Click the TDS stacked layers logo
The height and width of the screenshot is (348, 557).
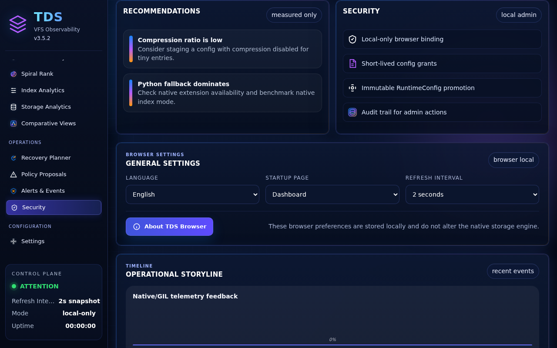[x=18, y=24]
